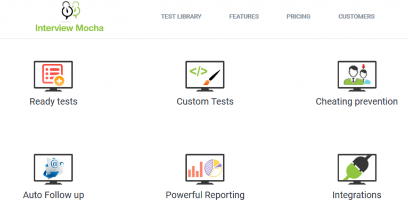Go to the Pricing page

tap(298, 16)
